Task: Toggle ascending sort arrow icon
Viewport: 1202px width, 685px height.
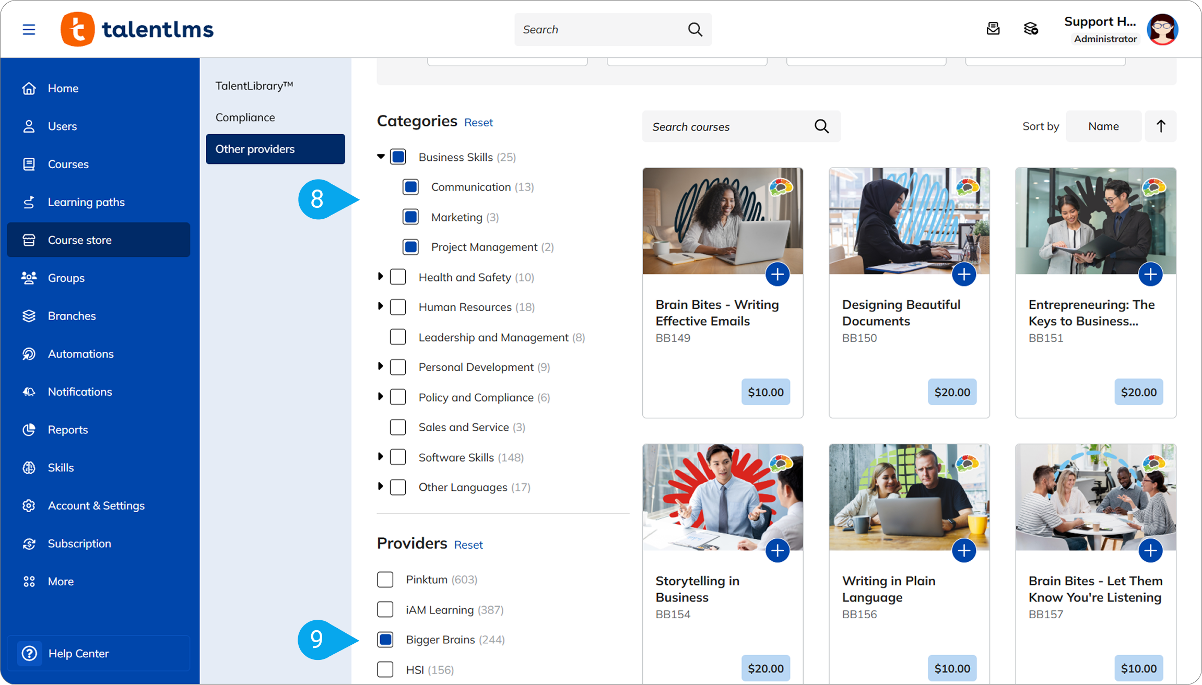Action: click(x=1160, y=126)
